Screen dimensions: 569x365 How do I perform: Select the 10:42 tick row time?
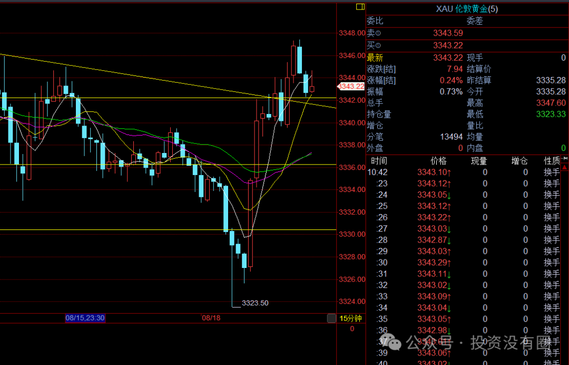pyautogui.click(x=377, y=172)
